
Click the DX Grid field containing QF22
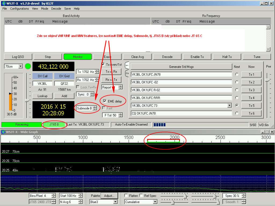point(64,84)
